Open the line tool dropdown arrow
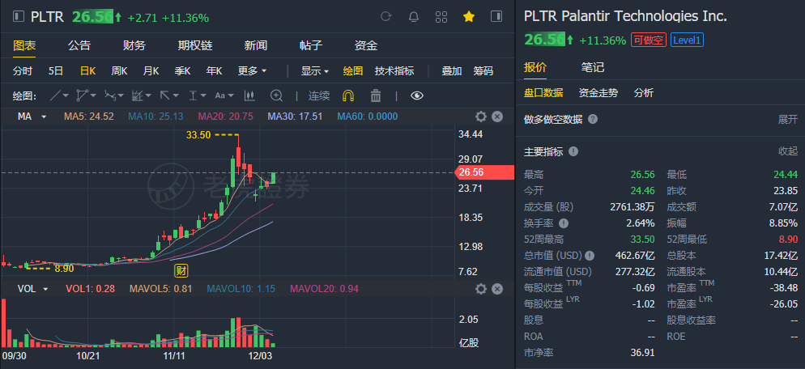805x369 pixels. 66,95
